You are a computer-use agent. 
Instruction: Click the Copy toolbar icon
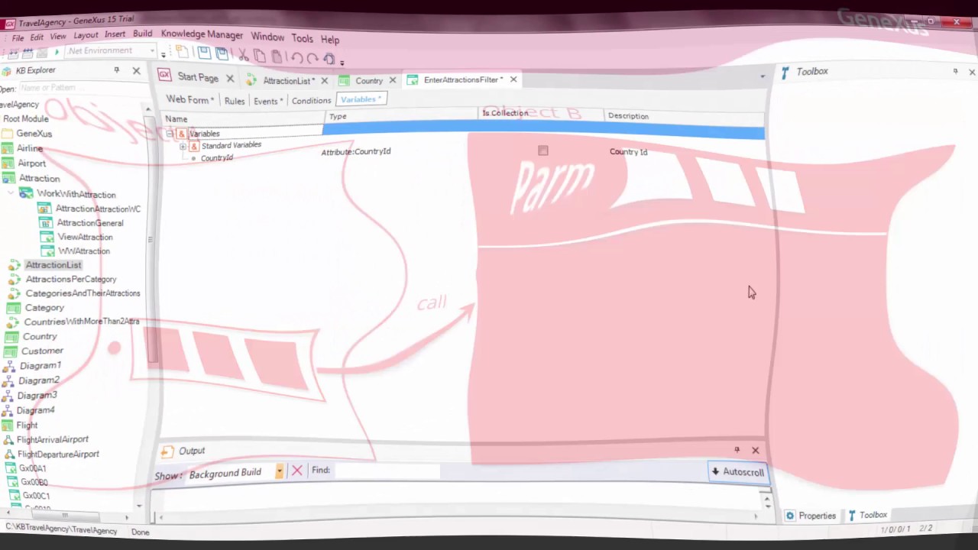point(260,56)
